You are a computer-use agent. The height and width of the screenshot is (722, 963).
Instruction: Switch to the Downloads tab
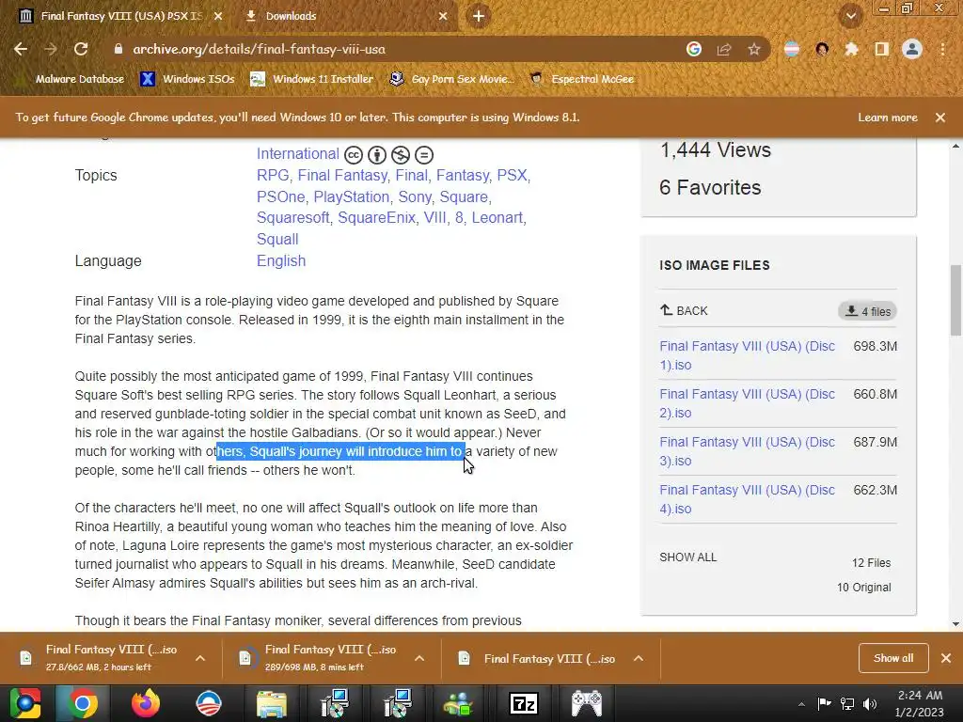click(x=344, y=17)
